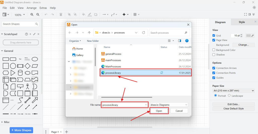Click the Up one folder arrow
This screenshot has width=258, height=134.
click(89, 33)
